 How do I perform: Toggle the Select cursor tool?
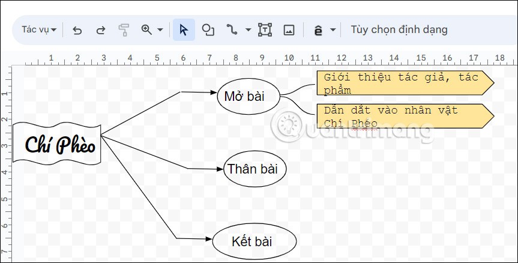pos(184,29)
